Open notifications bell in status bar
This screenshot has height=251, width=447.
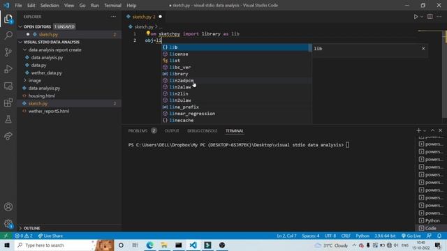pos(439,236)
